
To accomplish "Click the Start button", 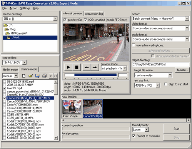I will click(x=176, y=129).
